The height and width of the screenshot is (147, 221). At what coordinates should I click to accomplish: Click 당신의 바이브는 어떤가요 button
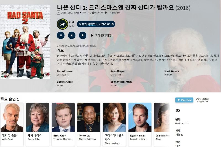point(96,24)
